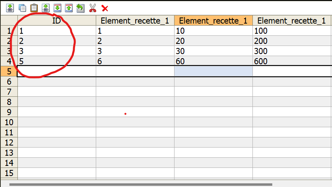Select row header 6
Screen dimensions: 332x187
pyautogui.click(x=9, y=82)
